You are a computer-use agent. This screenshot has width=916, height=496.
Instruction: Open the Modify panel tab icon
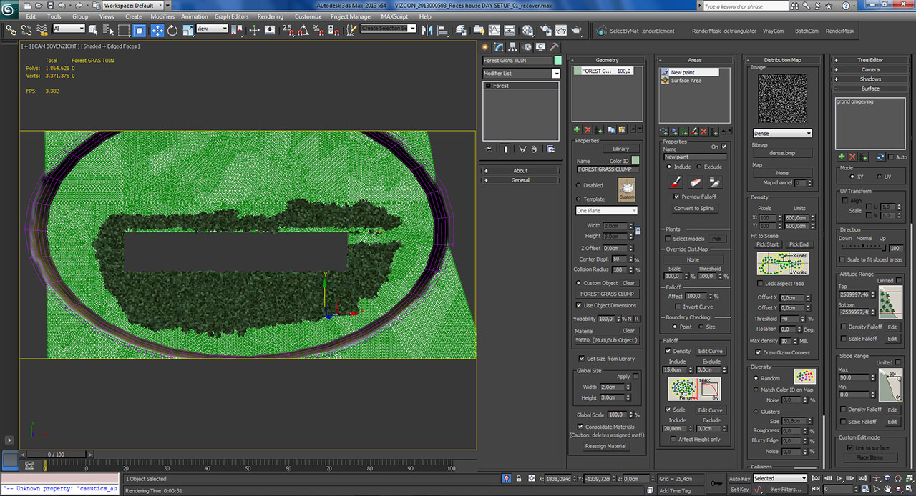(500, 46)
